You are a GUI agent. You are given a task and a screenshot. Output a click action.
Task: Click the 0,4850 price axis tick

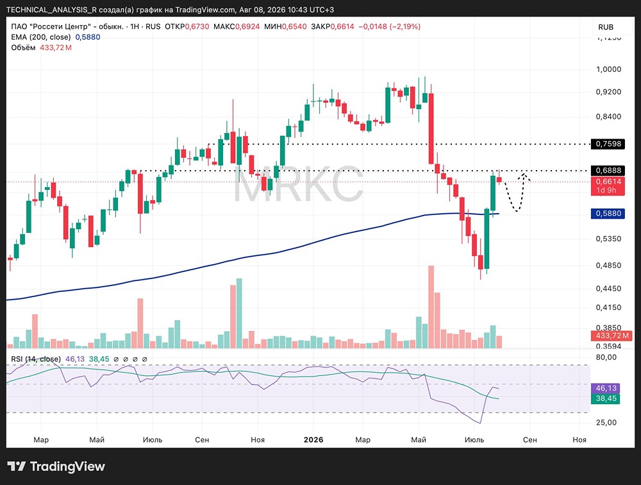pos(608,265)
